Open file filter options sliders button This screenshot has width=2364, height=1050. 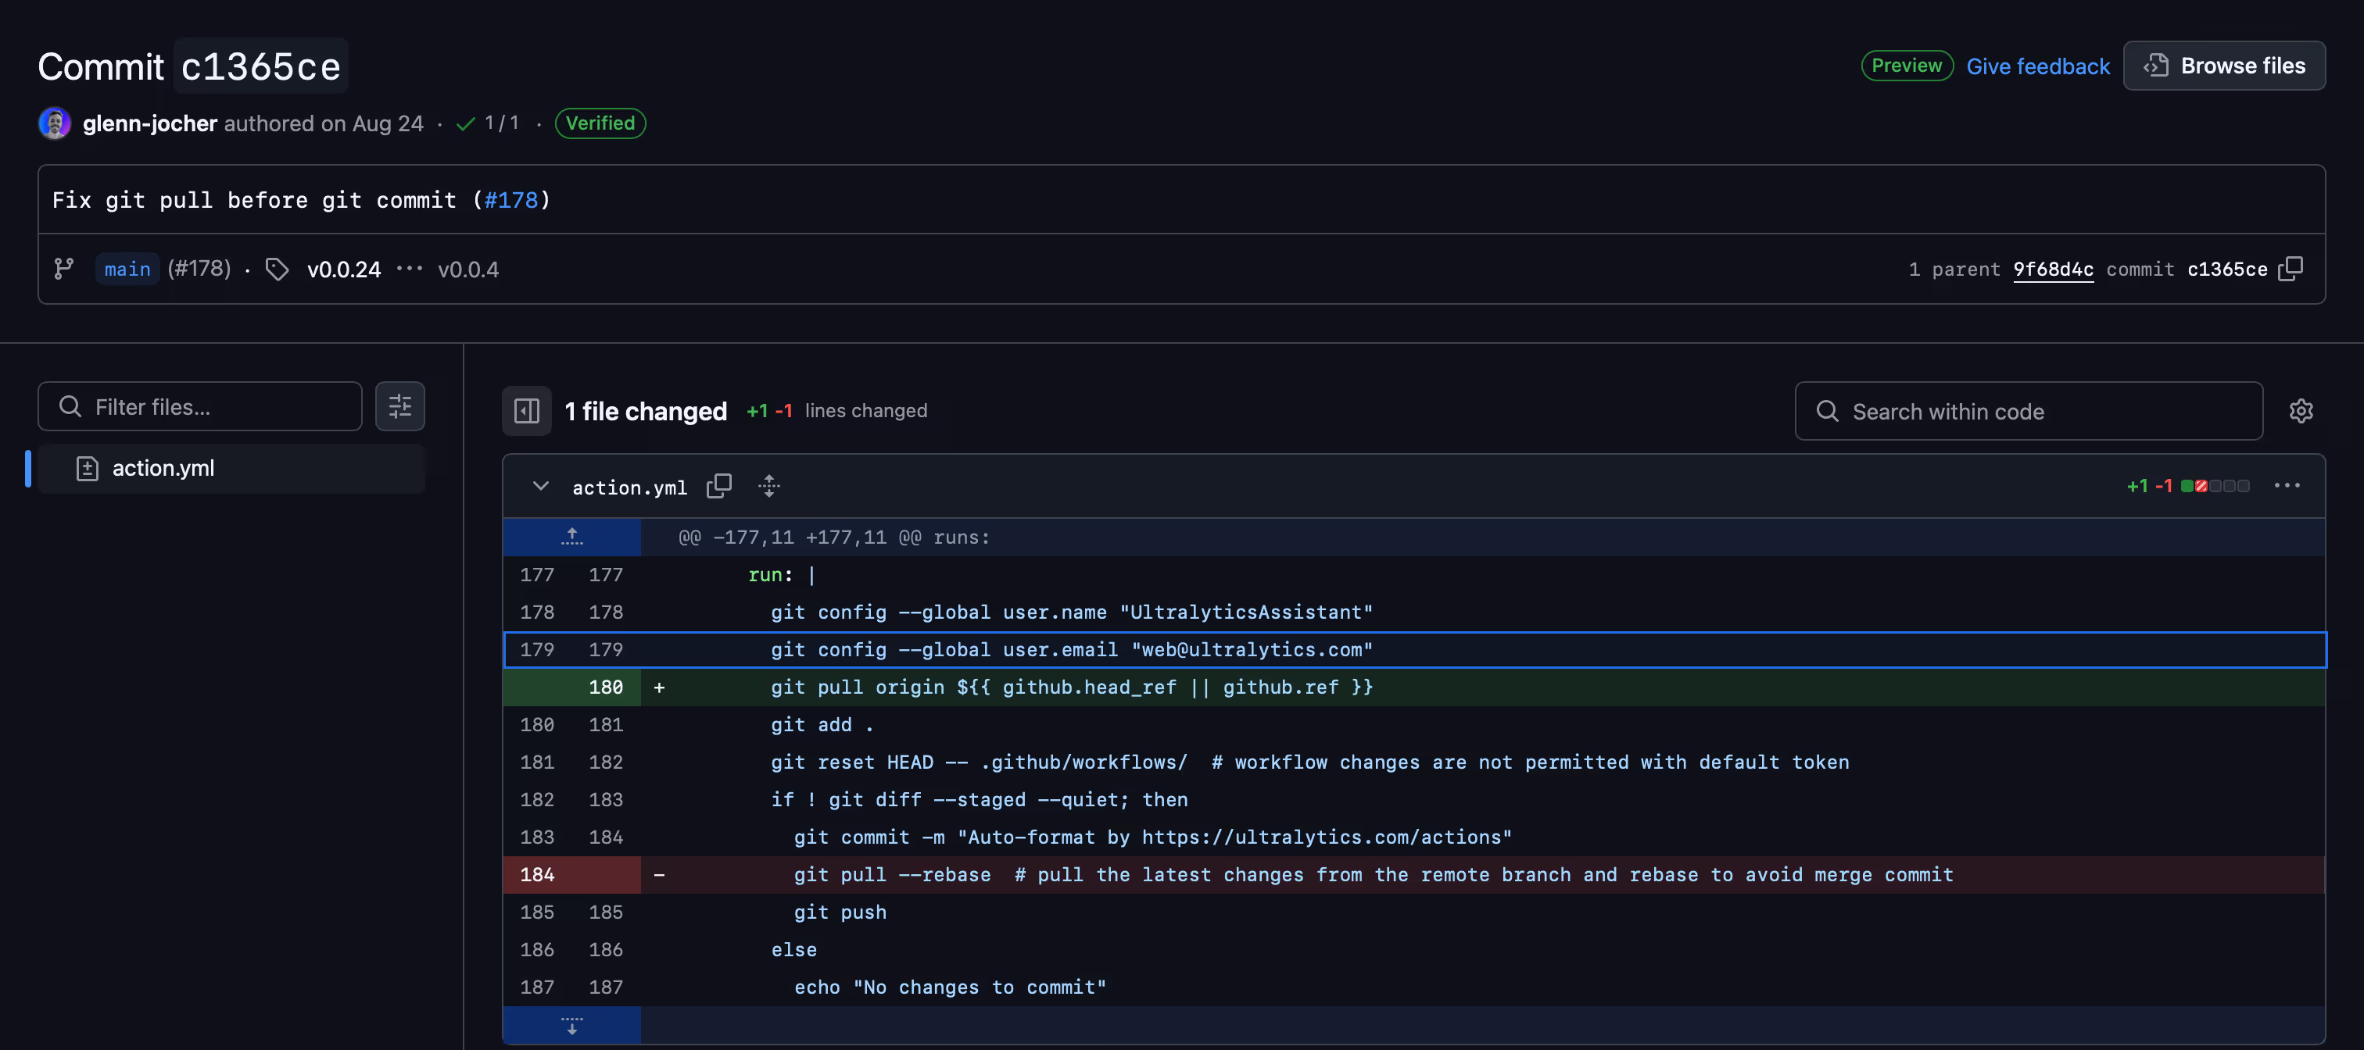[400, 406]
